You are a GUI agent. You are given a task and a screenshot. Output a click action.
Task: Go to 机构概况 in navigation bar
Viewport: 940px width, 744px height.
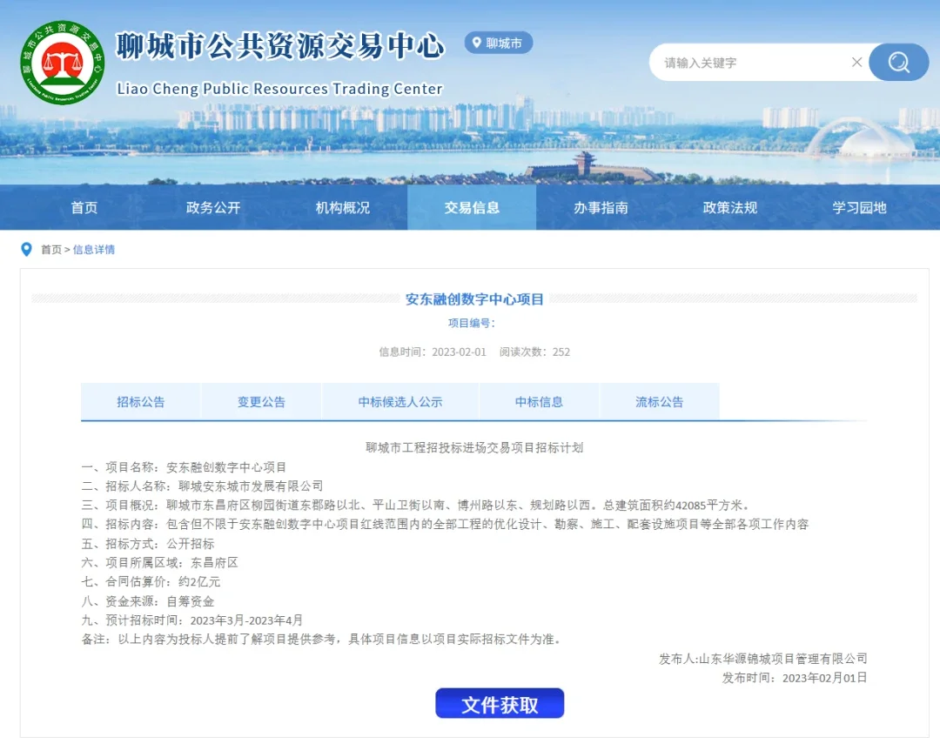click(x=342, y=208)
